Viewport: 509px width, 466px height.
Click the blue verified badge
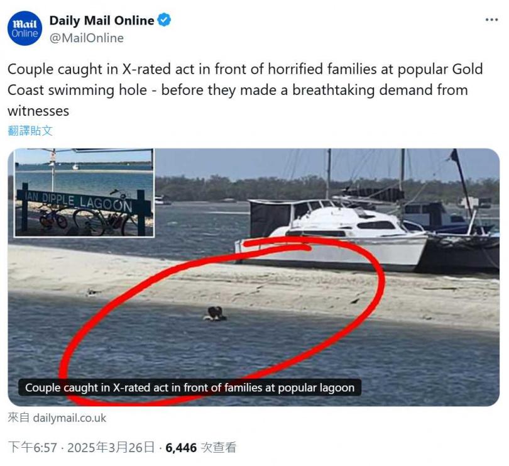pyautogui.click(x=164, y=20)
